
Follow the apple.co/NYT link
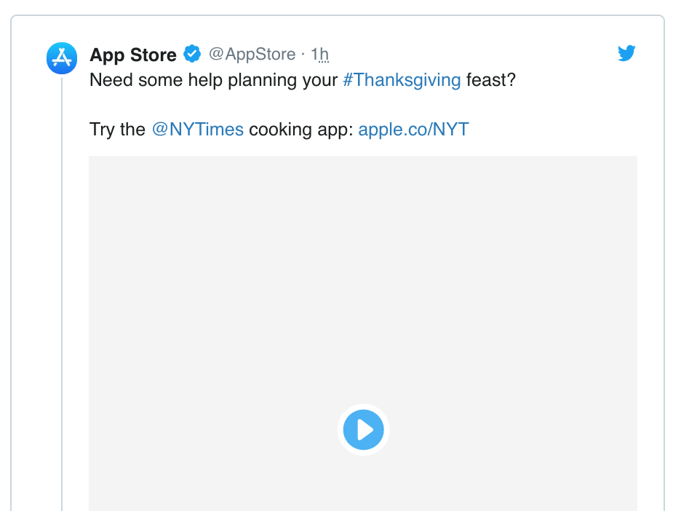[x=413, y=129]
